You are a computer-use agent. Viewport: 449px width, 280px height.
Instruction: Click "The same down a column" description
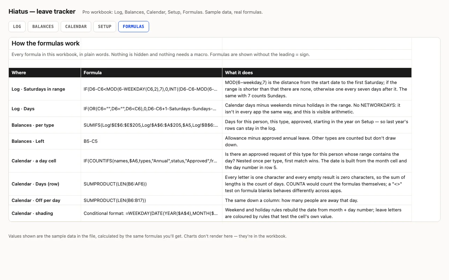317,200
